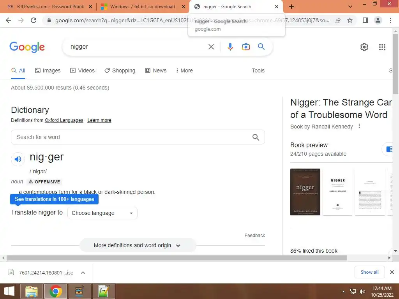The height and width of the screenshot is (299, 399).
Task: View site information via the padlock icon
Action: (x=49, y=20)
